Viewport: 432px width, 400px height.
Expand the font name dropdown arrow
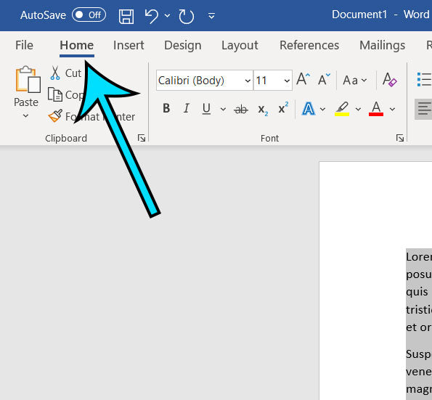pos(248,81)
